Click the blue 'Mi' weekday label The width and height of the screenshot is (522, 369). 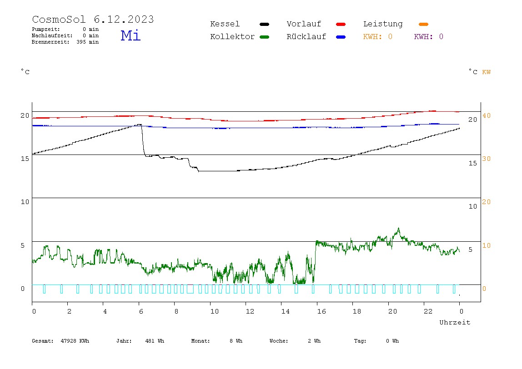pyautogui.click(x=130, y=35)
